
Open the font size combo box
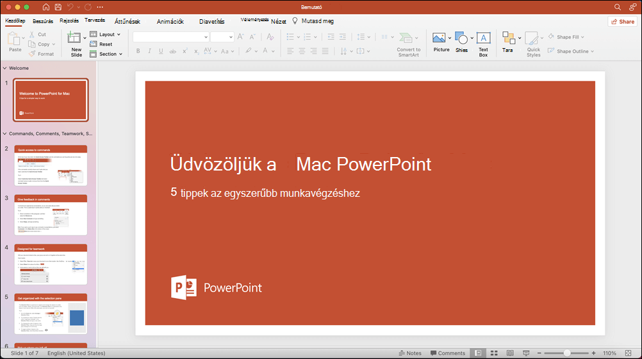coord(222,37)
